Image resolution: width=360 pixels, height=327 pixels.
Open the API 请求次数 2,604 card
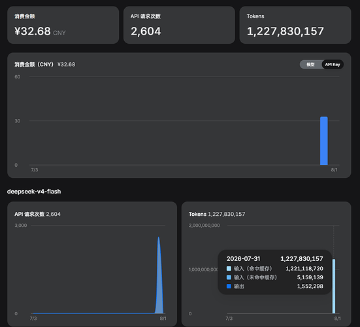tap(179, 25)
